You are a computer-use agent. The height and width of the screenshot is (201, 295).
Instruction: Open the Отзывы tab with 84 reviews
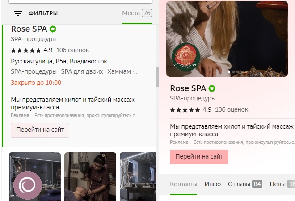pos(244,184)
